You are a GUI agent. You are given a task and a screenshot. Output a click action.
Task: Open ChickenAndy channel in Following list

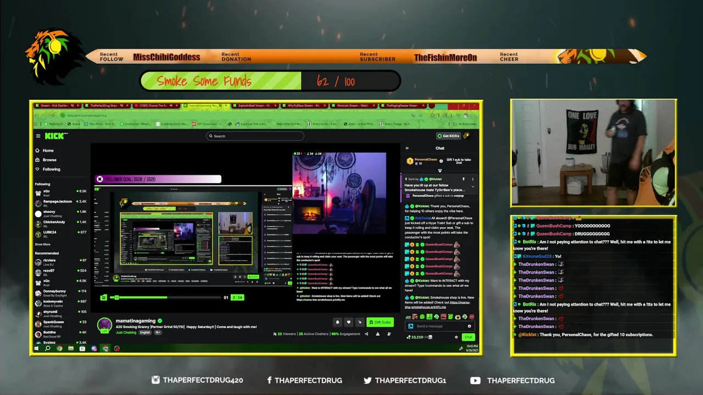pyautogui.click(x=60, y=223)
